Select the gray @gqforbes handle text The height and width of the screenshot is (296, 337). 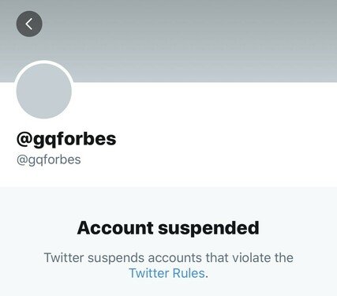(49, 159)
